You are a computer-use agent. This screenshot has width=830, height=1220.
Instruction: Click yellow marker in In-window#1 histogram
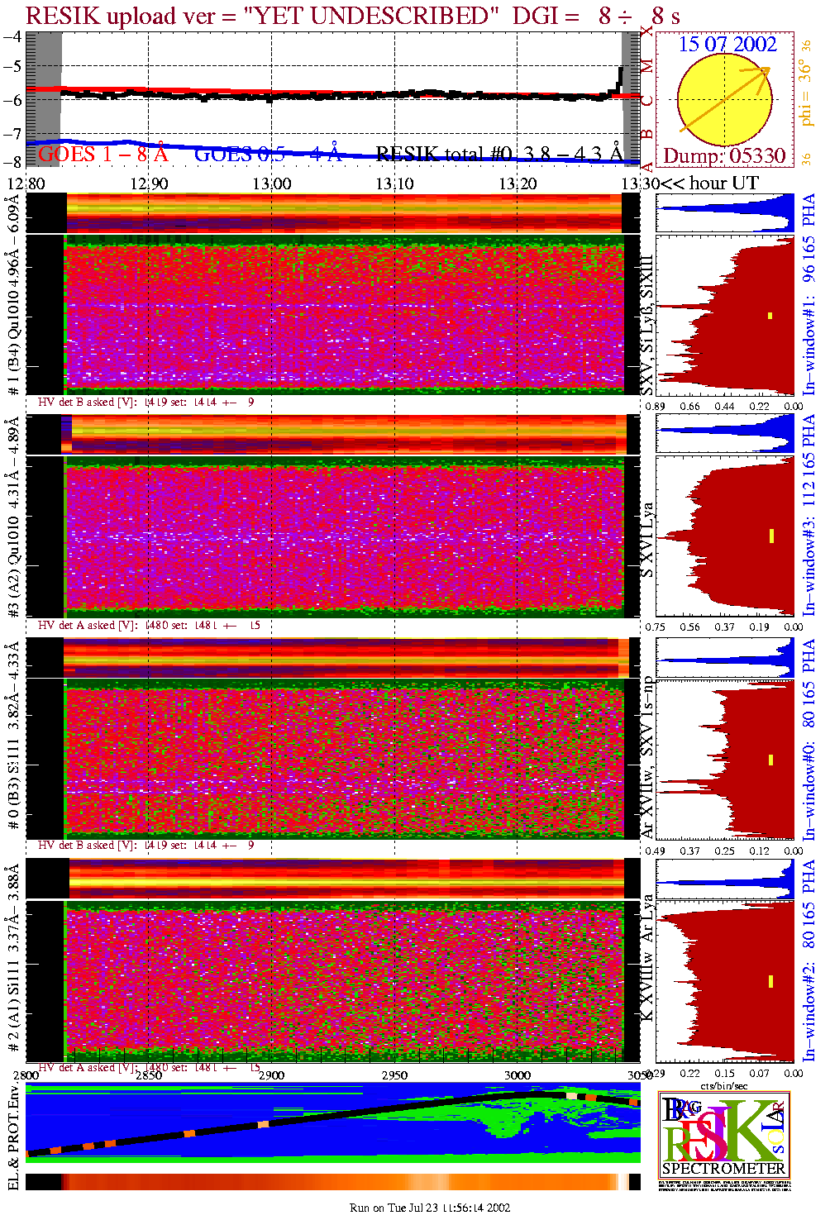(x=770, y=315)
